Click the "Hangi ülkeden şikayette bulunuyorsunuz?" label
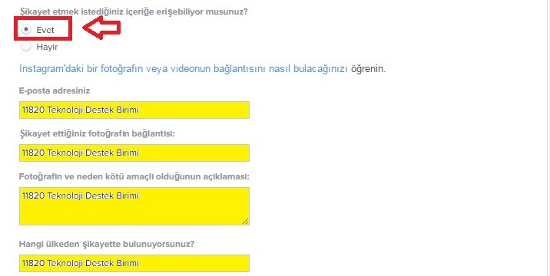This screenshot has height=276, width=550. (x=107, y=244)
